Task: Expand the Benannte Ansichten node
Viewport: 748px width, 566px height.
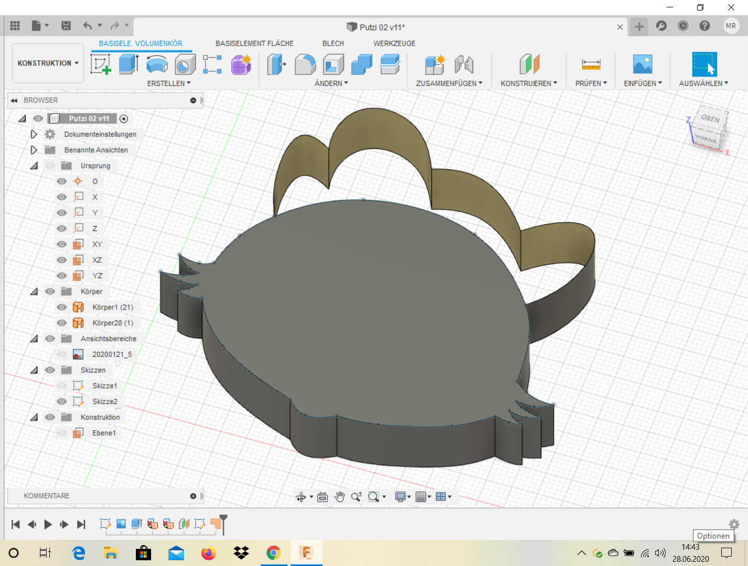Action: click(x=34, y=150)
